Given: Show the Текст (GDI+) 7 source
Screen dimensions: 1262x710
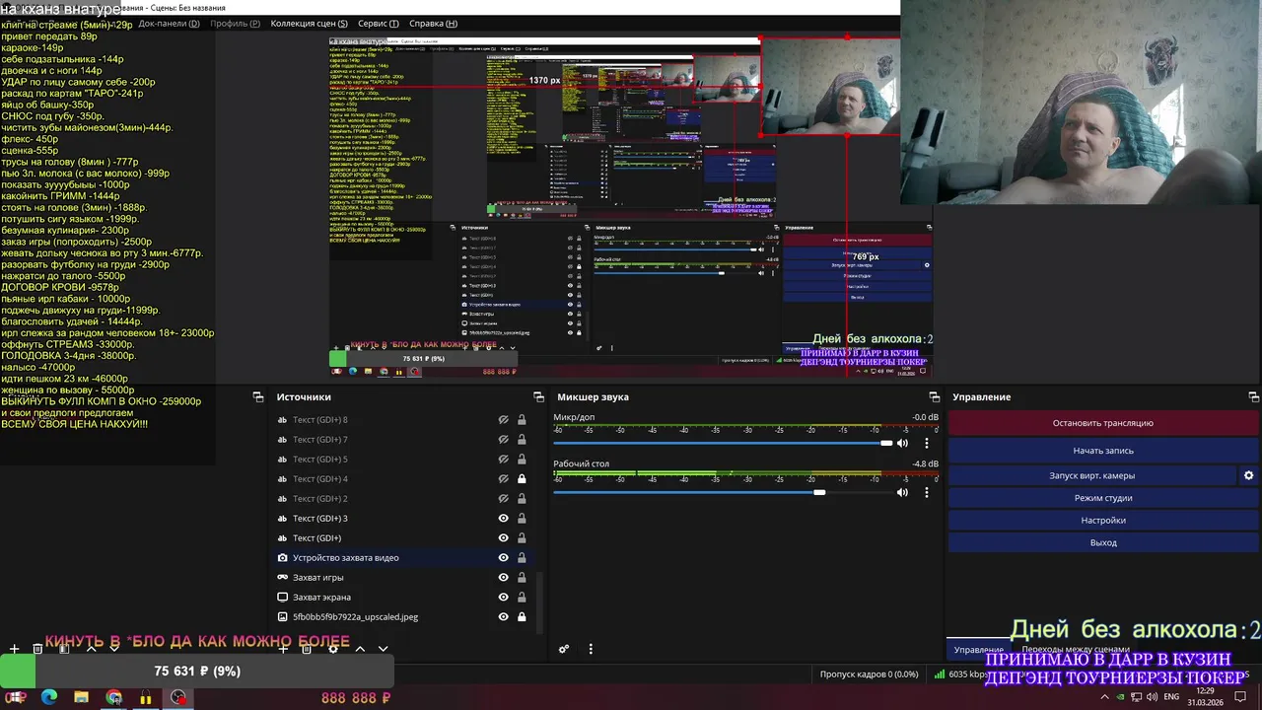Looking at the screenshot, I should coord(503,440).
